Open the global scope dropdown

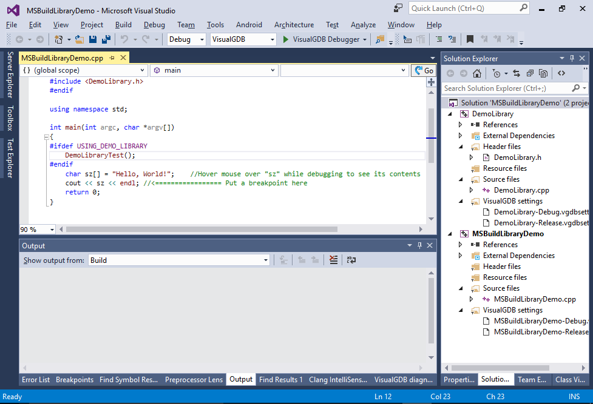point(83,70)
